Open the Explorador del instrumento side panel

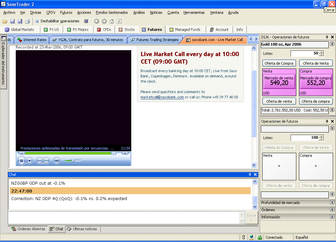pos(3,62)
